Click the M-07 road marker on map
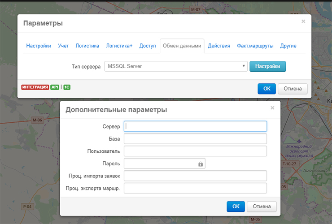The height and width of the screenshot is (224, 332). pyautogui.click(x=196, y=9)
